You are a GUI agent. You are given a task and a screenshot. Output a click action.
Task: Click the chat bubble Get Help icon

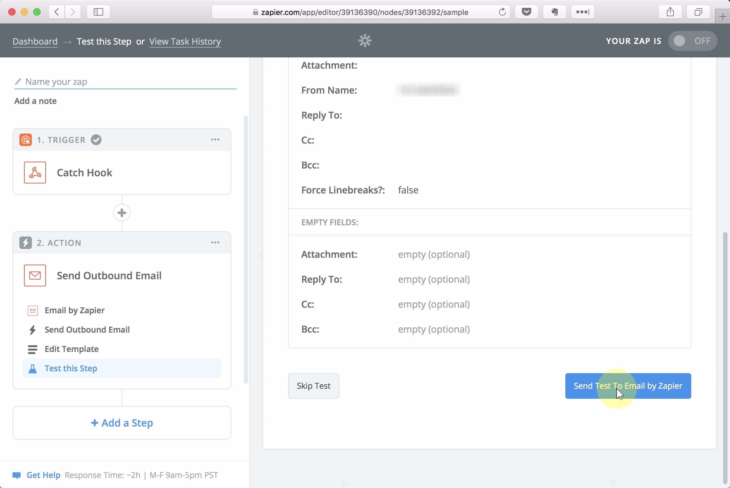tap(17, 475)
